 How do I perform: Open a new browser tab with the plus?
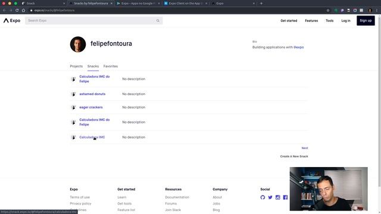click(x=261, y=4)
